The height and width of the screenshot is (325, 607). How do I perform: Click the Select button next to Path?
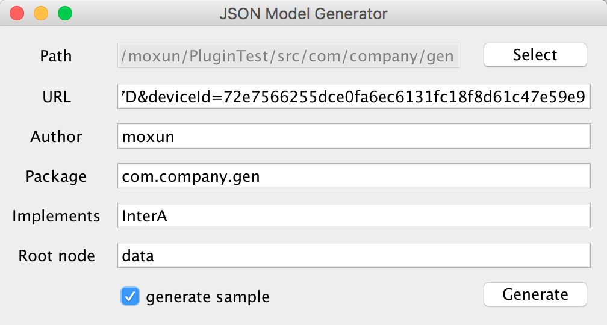pyautogui.click(x=535, y=55)
